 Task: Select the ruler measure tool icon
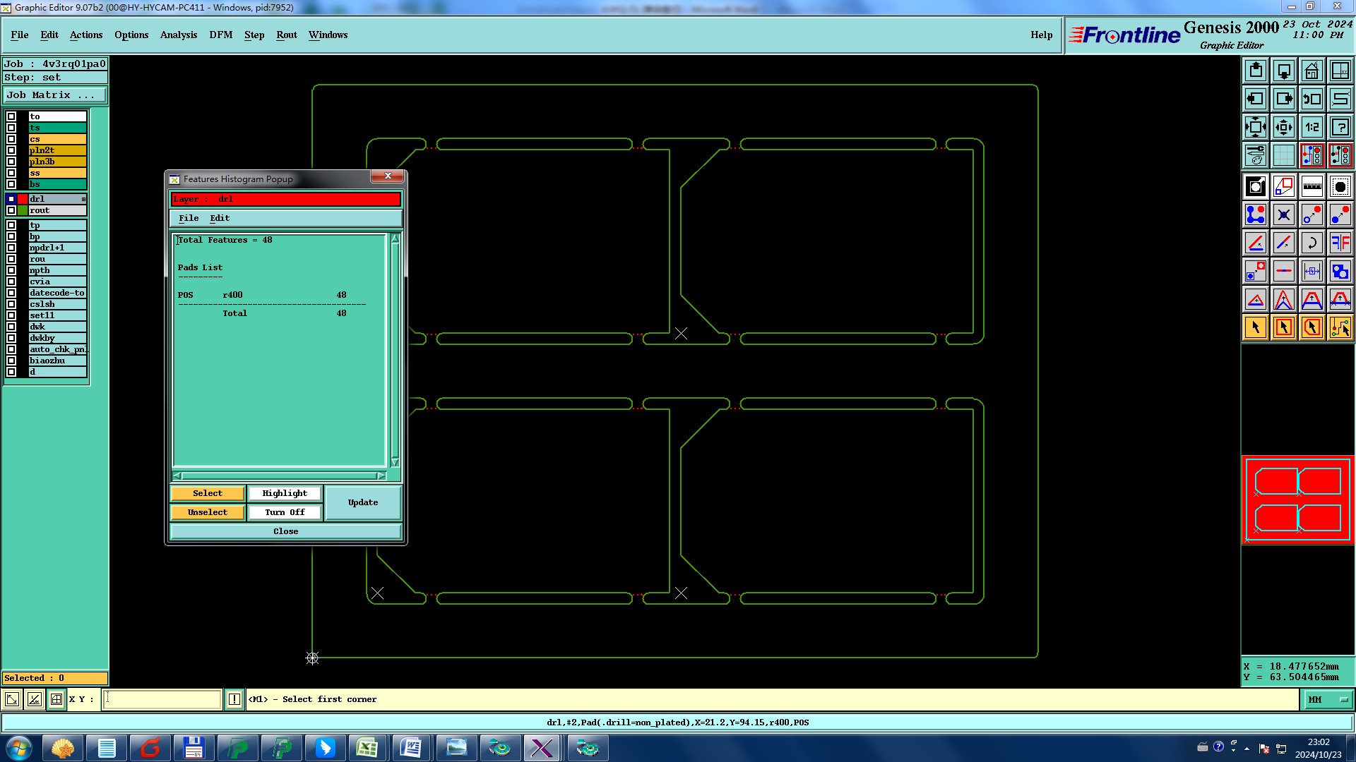pos(1312,186)
